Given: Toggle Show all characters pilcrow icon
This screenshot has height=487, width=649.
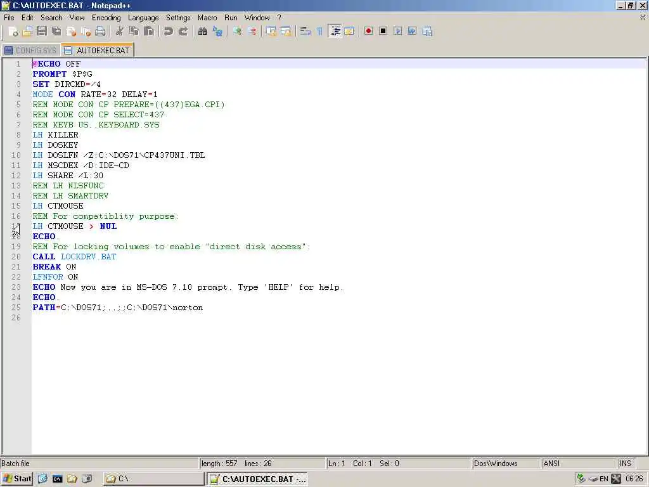Looking at the screenshot, I should (319, 32).
